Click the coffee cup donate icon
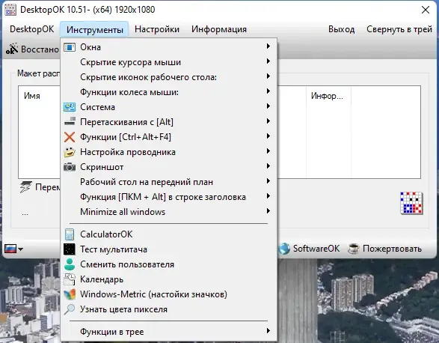Viewport: 439px width, 343px height. point(354,249)
